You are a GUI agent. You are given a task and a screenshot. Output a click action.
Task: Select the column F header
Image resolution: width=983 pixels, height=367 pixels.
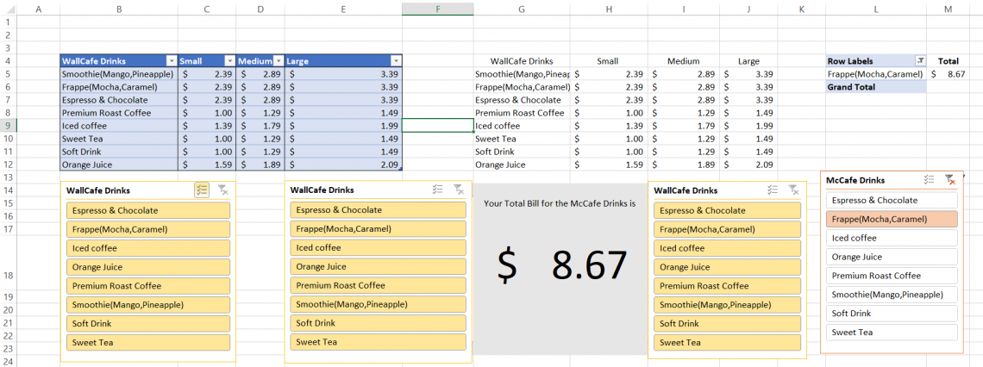coord(437,9)
